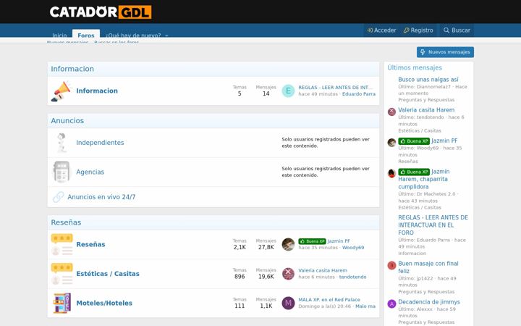Screen dimensions: 521x326
Task: Open Valeria casita Harem in sidebar
Action: (426, 110)
